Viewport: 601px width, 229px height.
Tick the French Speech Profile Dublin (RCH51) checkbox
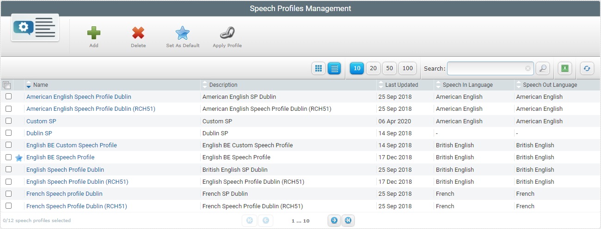[8, 206]
